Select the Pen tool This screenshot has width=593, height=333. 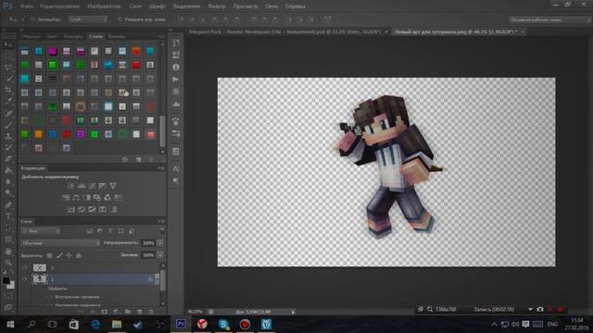[x=8, y=205]
